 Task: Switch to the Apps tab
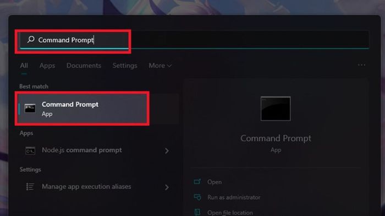(x=47, y=66)
